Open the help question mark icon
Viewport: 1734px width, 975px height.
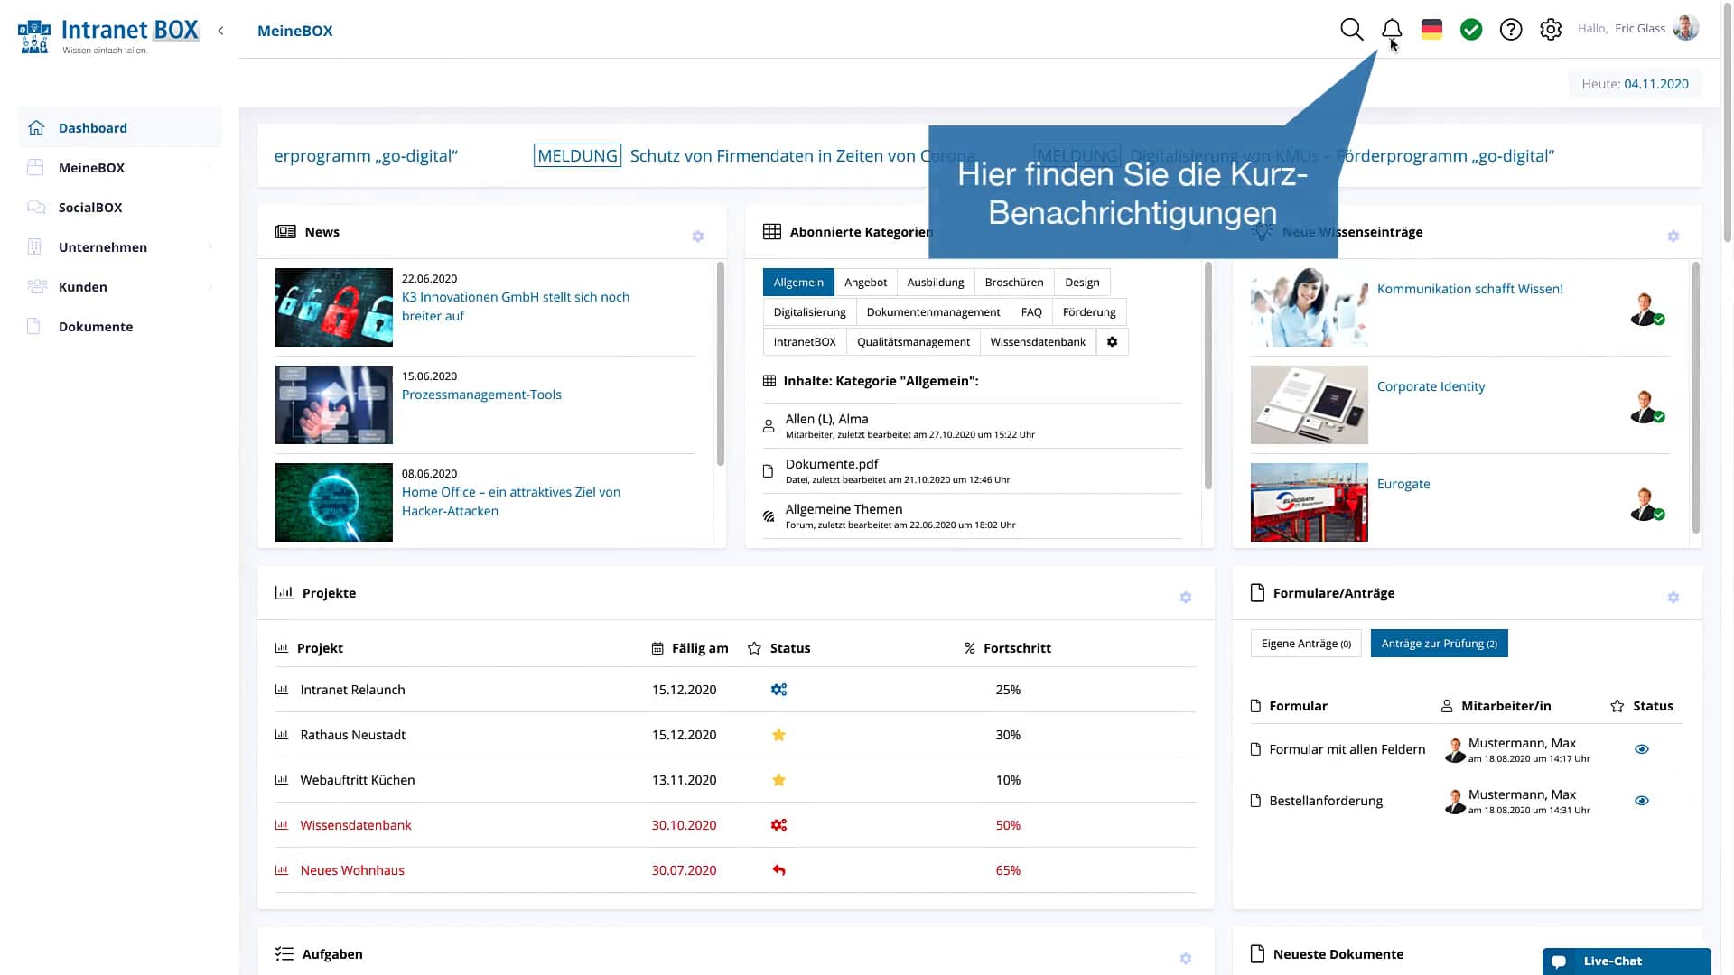(x=1511, y=30)
